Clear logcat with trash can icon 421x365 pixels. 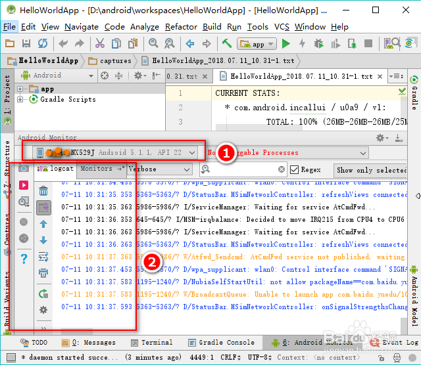coord(43,191)
